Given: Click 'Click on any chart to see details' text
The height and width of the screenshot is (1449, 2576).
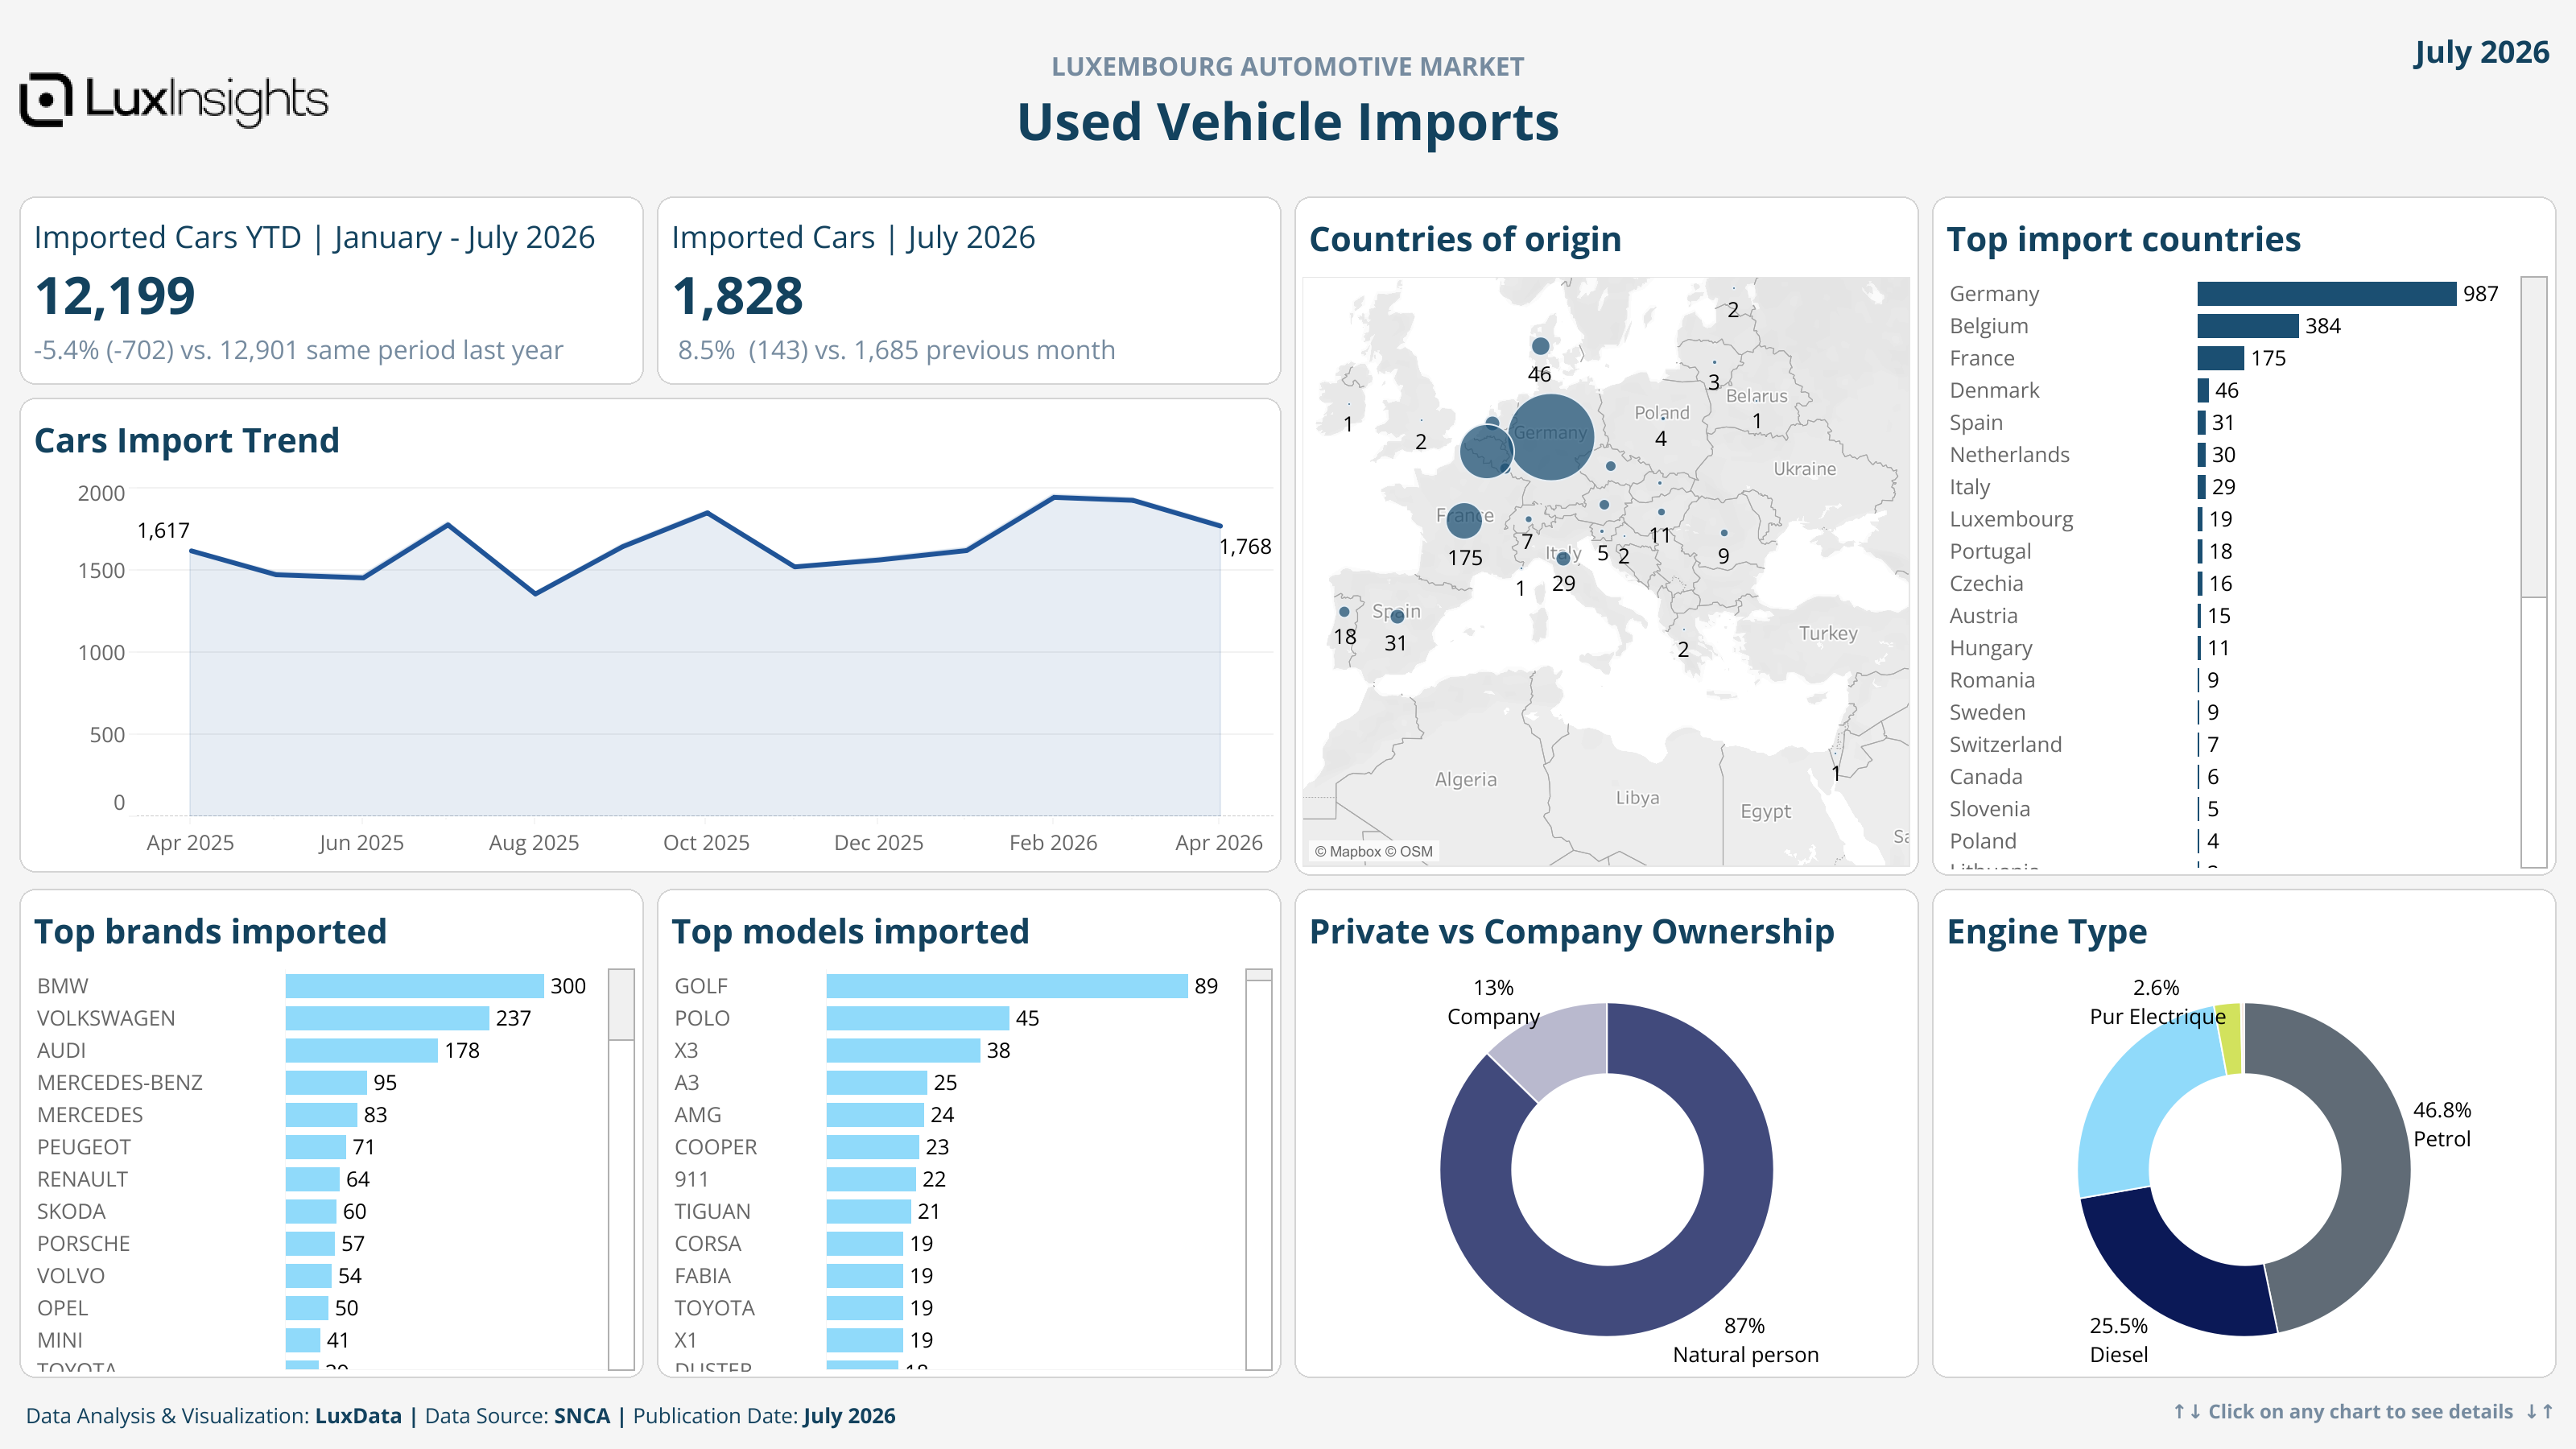Looking at the screenshot, I should [2360, 1411].
